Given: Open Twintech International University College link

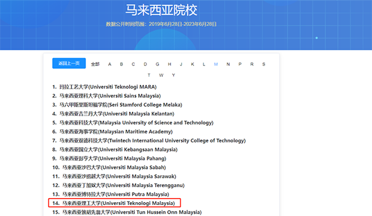Looking at the screenshot, I should [152, 141].
